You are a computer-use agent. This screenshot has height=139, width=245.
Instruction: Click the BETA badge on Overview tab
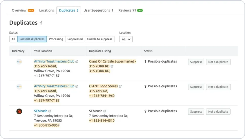coord(31,10)
